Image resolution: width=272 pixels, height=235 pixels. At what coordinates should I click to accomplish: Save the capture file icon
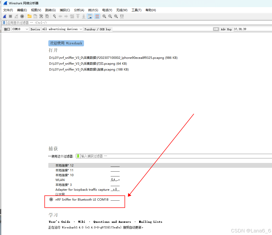pos(35,16)
